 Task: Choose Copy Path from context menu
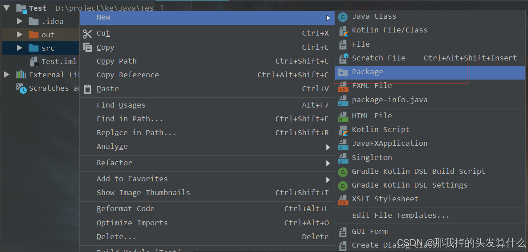pyautogui.click(x=207, y=61)
